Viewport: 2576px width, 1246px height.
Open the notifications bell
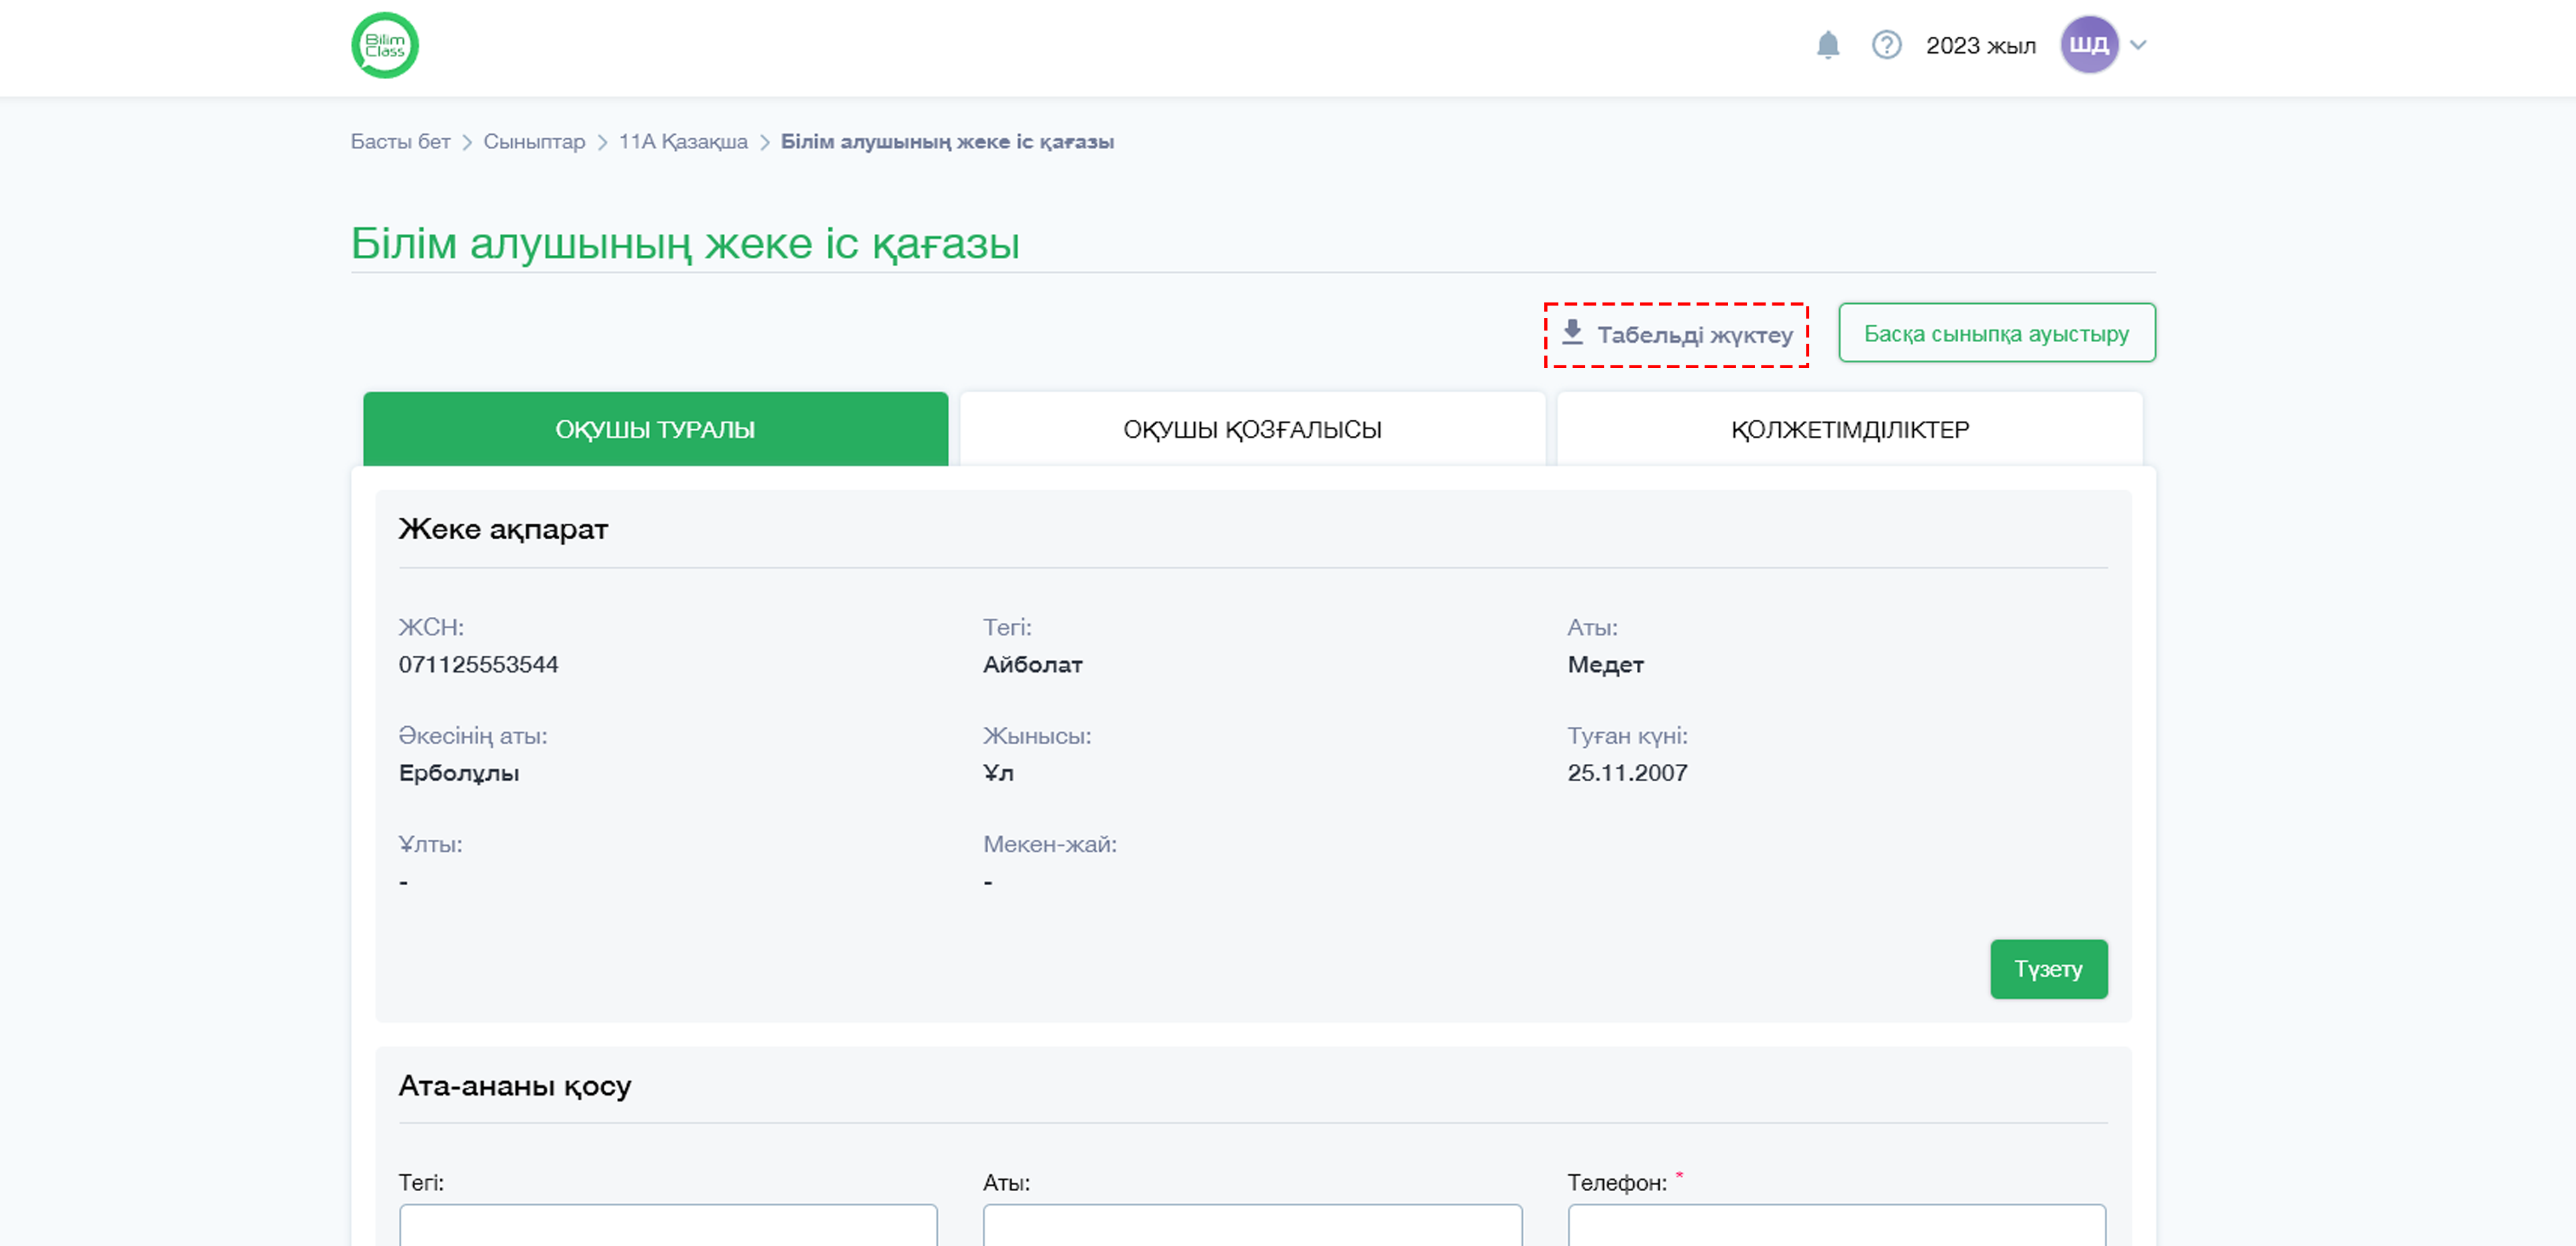[1827, 45]
